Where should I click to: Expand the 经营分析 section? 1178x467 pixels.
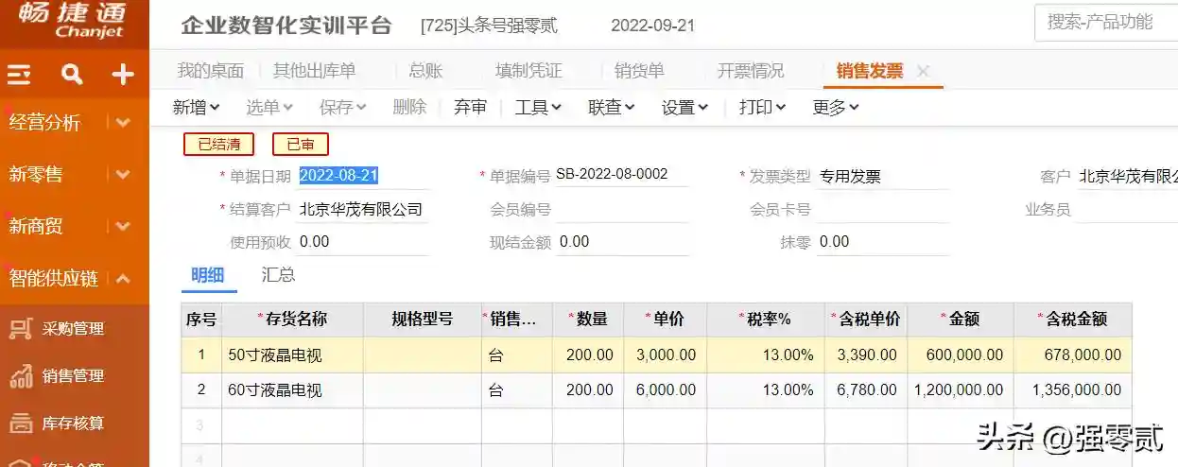[x=123, y=123]
